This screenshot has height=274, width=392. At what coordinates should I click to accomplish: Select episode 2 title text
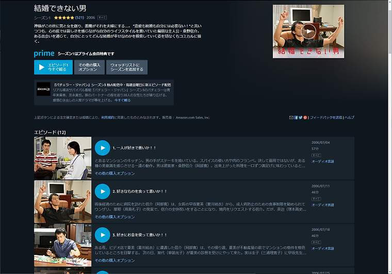click(139, 192)
